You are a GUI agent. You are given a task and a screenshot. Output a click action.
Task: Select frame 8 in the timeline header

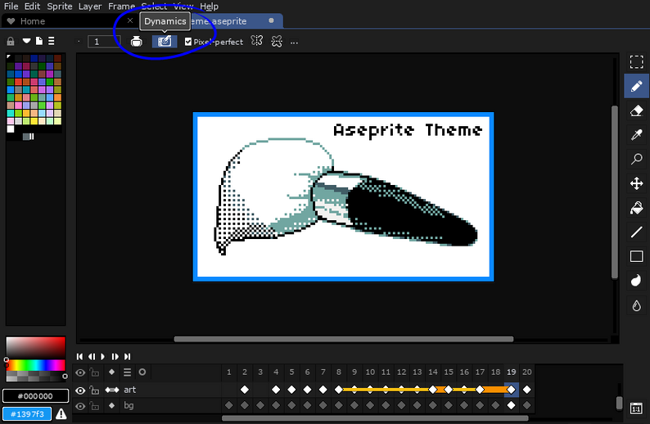coord(339,372)
